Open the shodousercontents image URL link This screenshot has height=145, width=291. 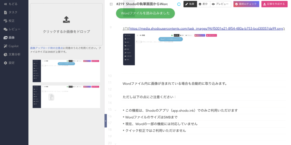coord(206,29)
